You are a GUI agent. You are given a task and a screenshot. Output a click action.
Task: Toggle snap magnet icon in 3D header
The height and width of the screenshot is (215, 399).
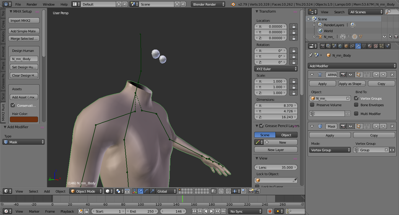coord(228,191)
